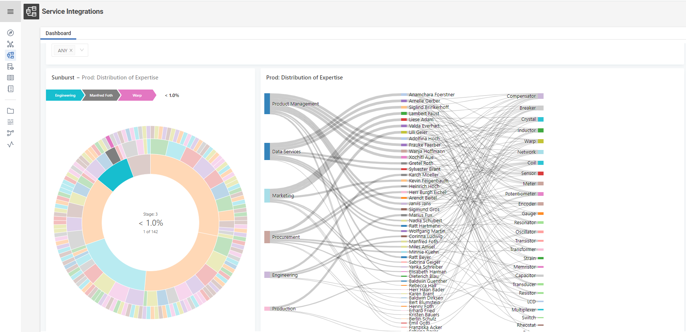Click the Marketing light-blue node bar
This screenshot has width=686, height=332.
tap(267, 195)
